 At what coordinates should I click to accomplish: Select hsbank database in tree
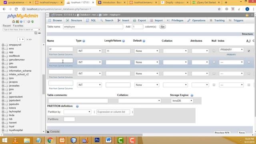click(x=13, y=67)
